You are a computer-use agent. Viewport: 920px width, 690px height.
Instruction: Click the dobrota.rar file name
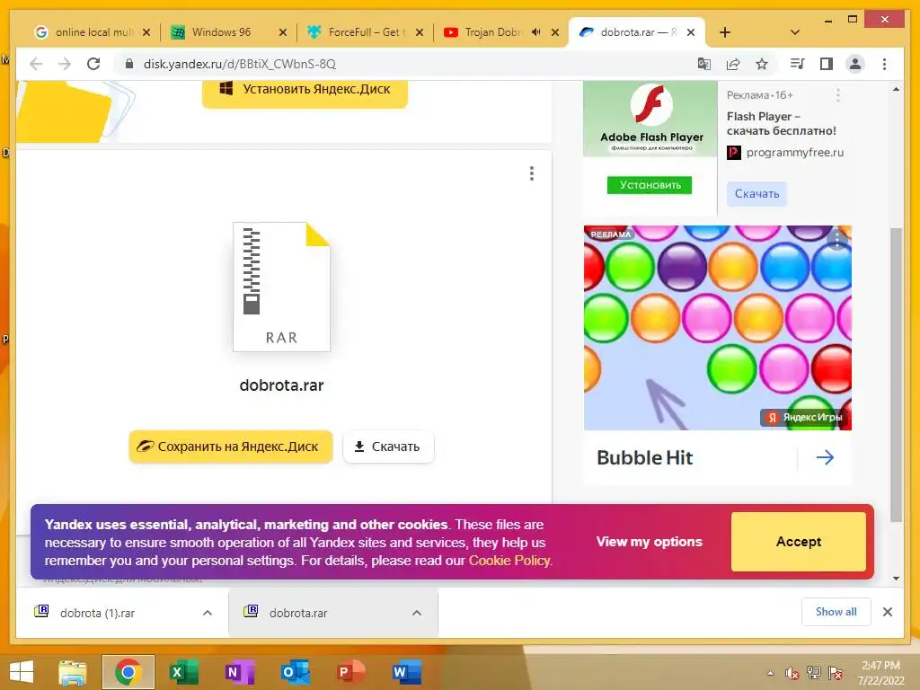281,385
